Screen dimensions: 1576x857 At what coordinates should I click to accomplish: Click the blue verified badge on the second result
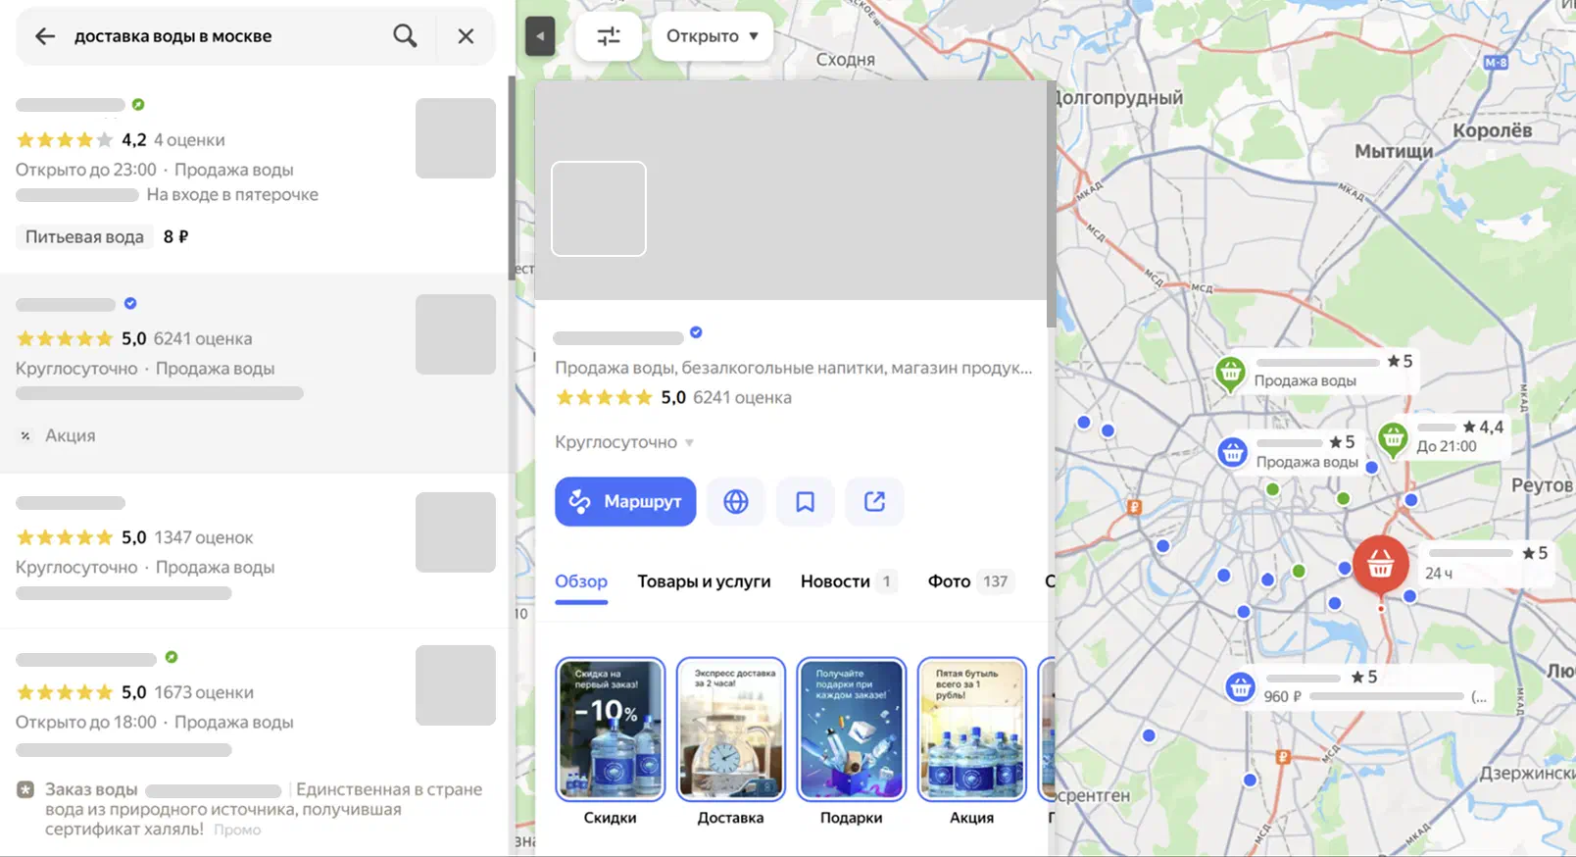coord(130,303)
